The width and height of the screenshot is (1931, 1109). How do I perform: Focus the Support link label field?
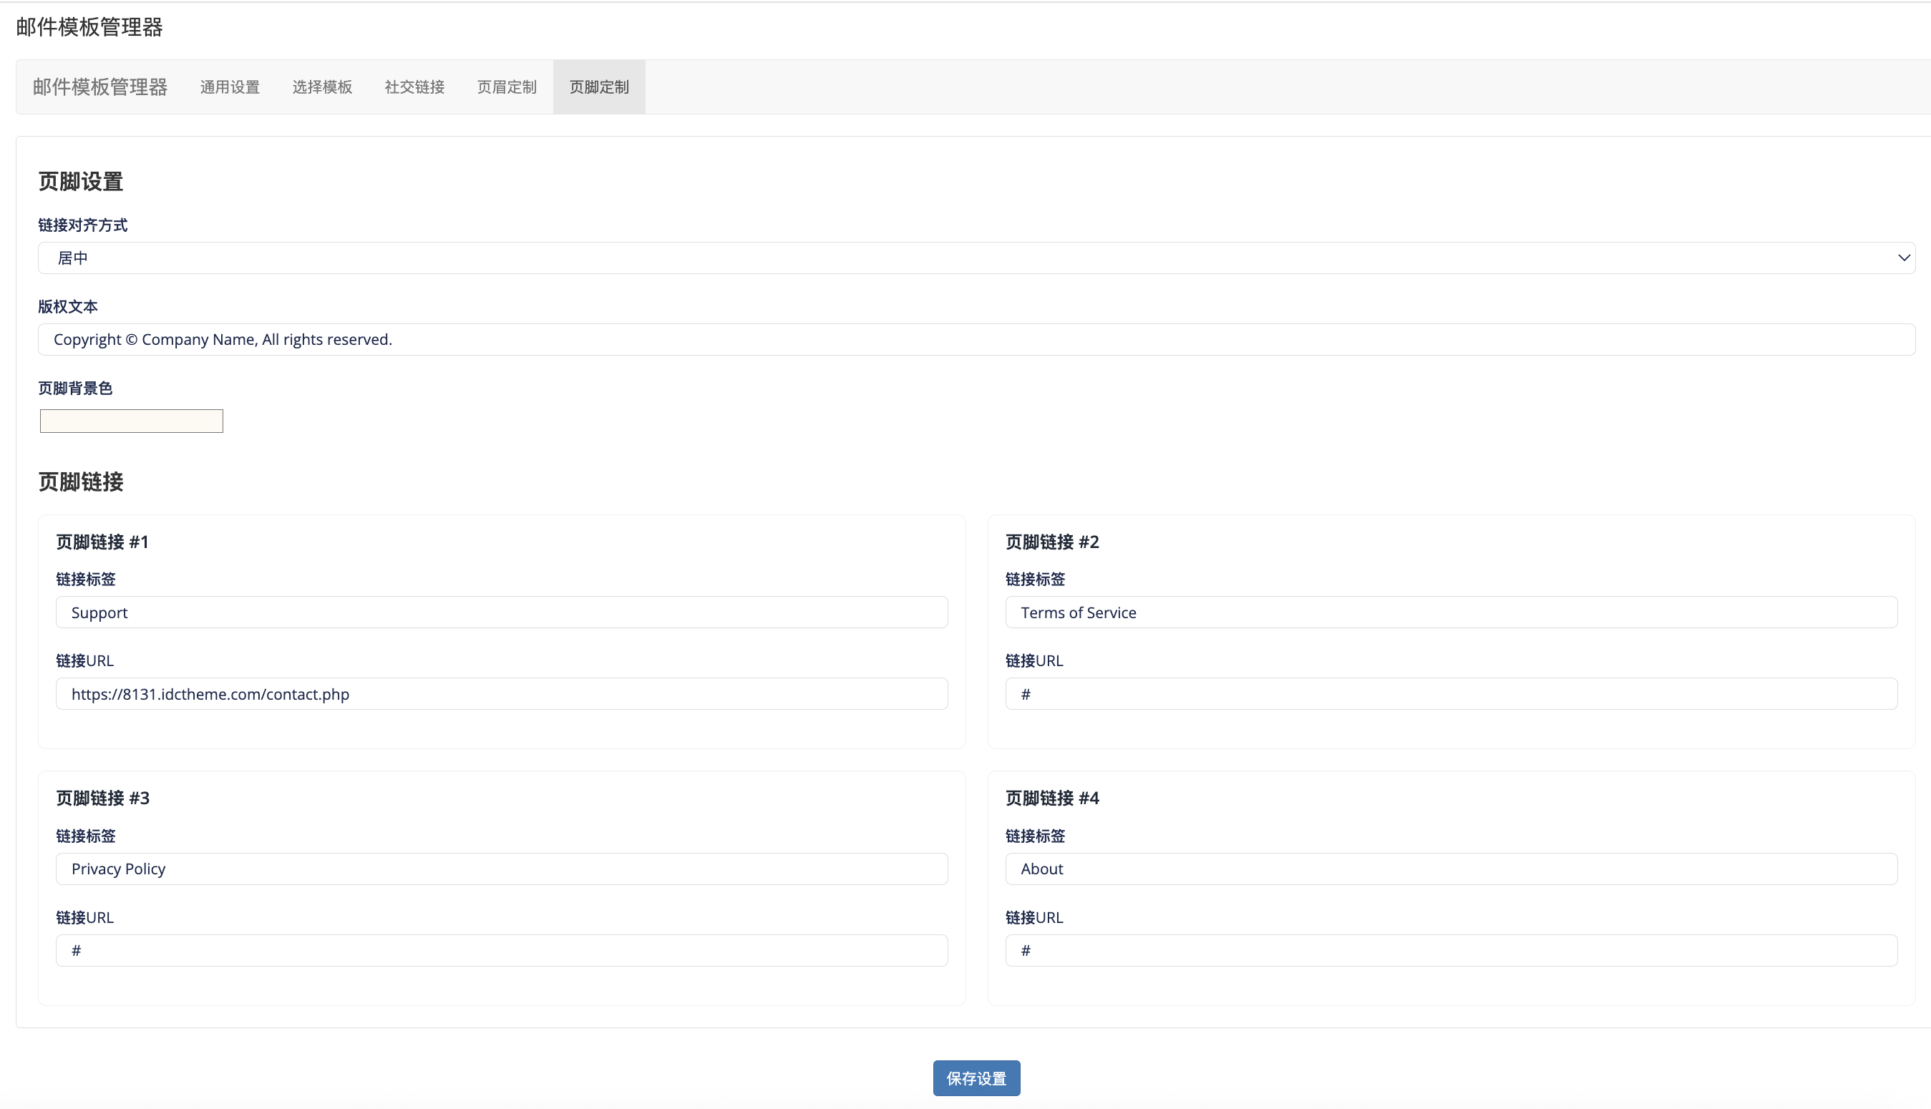[x=501, y=612]
